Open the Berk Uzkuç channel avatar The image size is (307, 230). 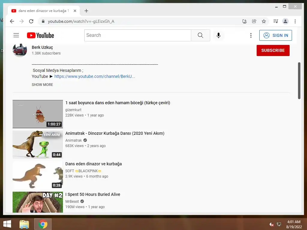coord(20,50)
